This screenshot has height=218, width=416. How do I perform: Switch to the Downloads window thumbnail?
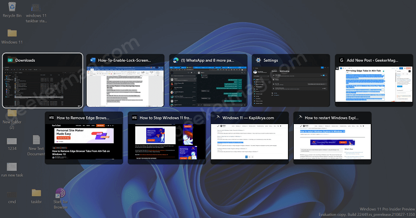pos(43,87)
